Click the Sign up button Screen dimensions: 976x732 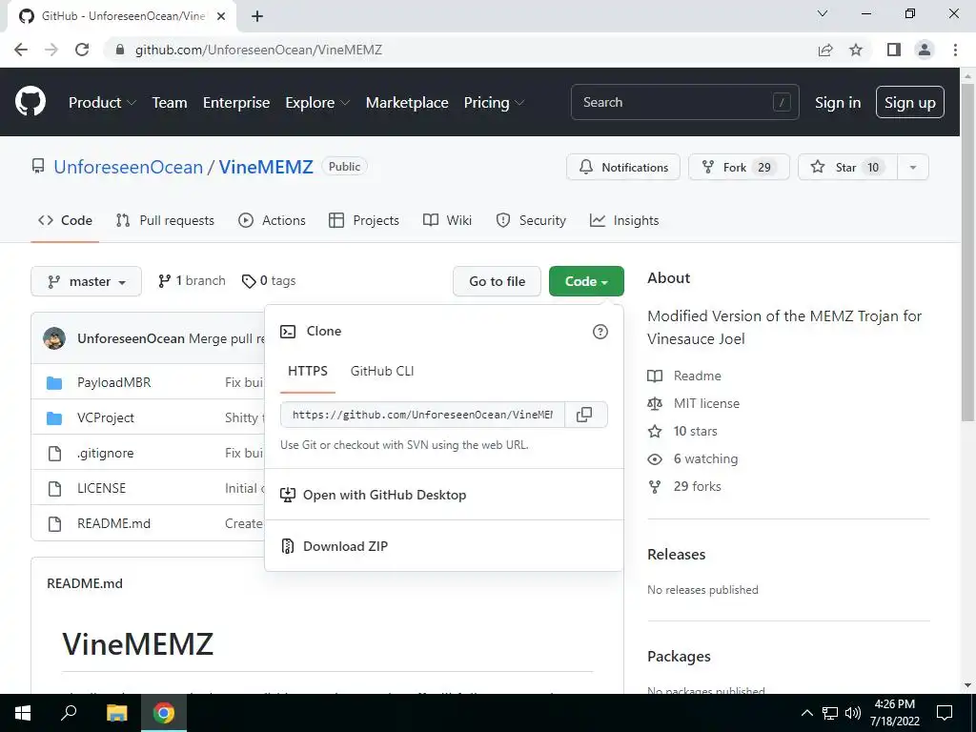coord(910,102)
